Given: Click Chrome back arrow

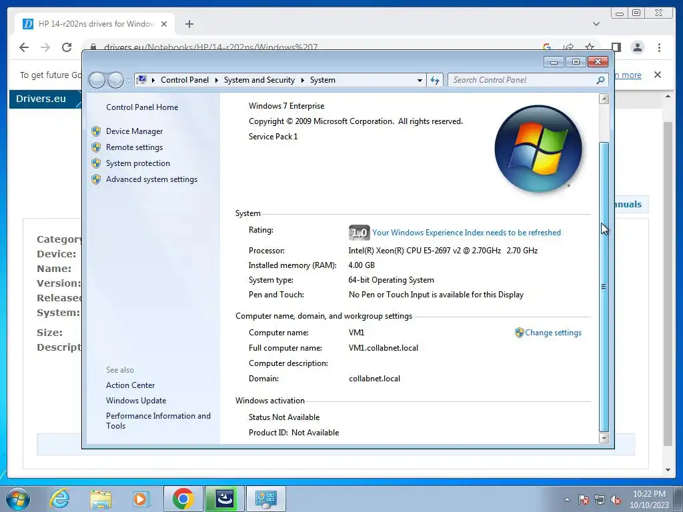Looking at the screenshot, I should pyautogui.click(x=24, y=47).
